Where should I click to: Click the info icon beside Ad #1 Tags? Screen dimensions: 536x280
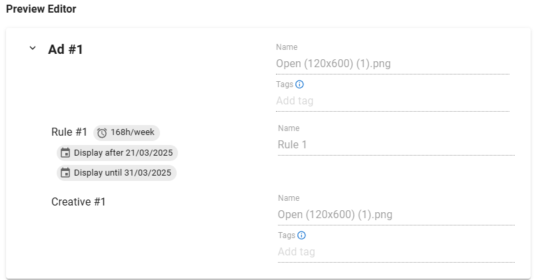point(299,84)
